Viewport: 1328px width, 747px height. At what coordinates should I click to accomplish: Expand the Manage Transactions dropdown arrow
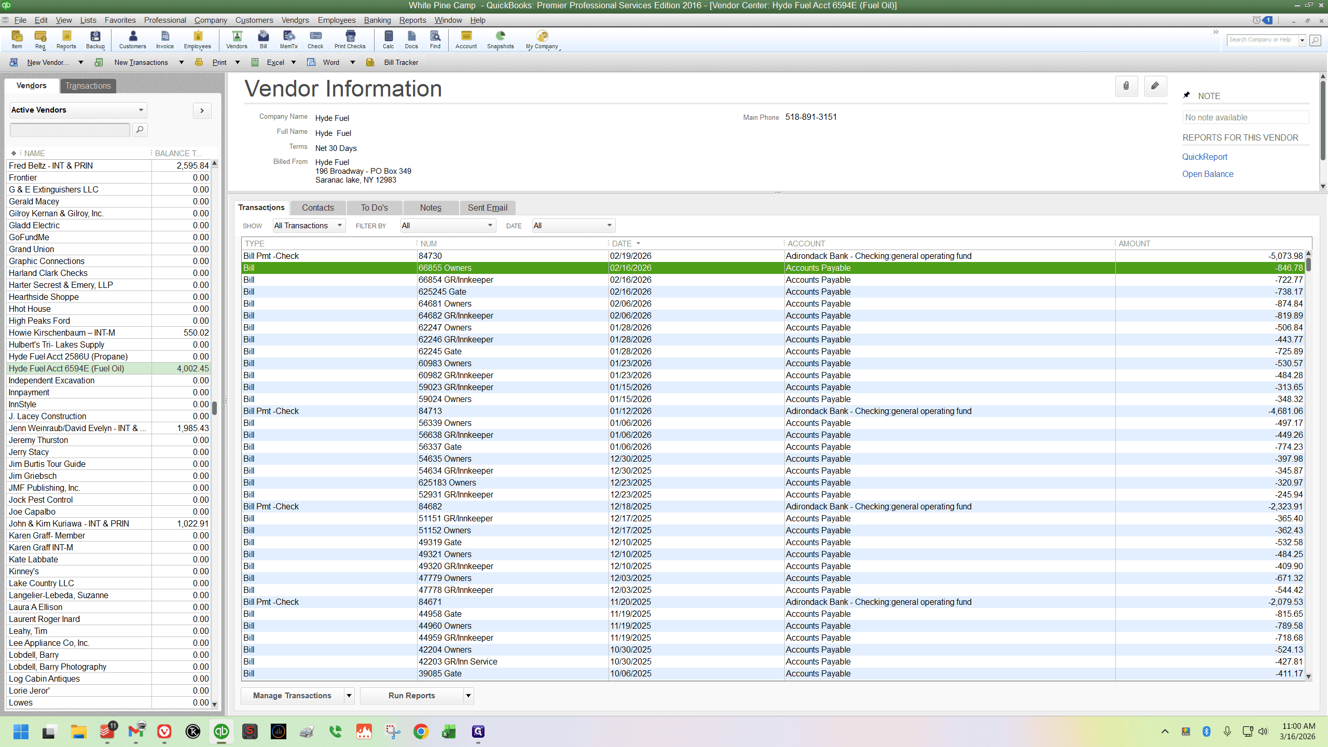349,696
